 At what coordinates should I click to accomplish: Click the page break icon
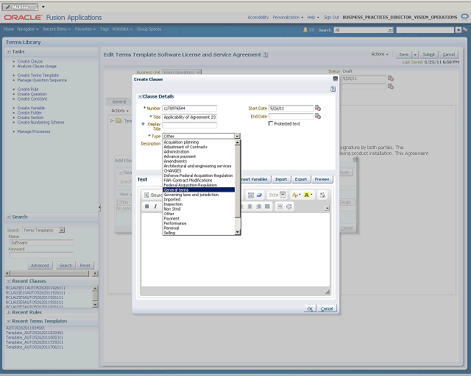coord(288,206)
